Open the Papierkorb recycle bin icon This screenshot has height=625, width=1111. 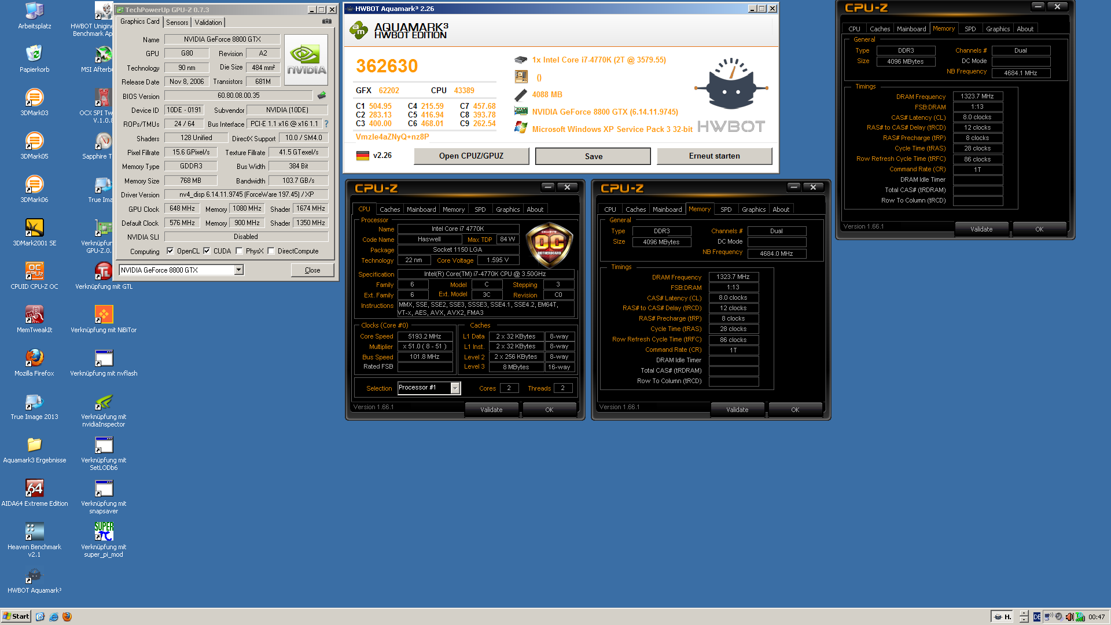[34, 59]
